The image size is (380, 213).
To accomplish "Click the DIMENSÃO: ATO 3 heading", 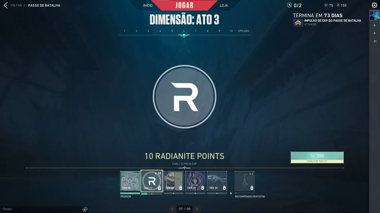I will 184,20.
